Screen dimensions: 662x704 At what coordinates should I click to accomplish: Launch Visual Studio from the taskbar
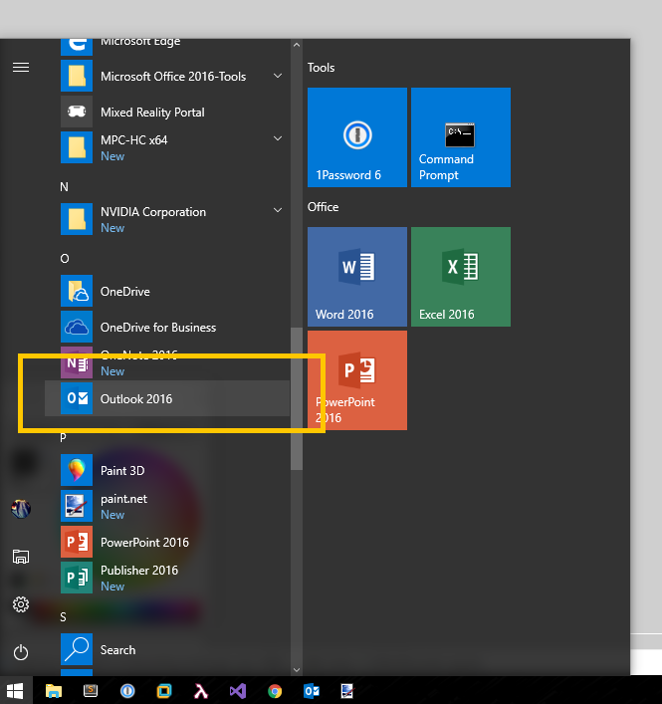[238, 690]
